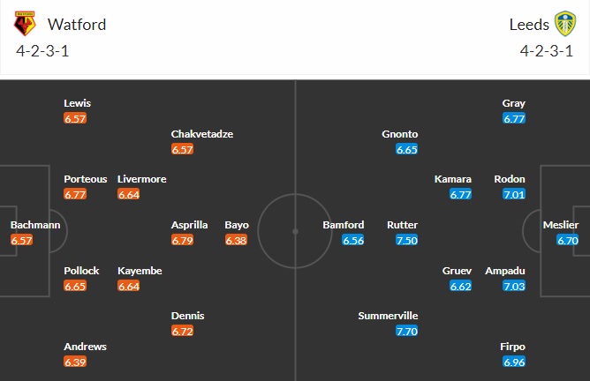Screen dimensions: 590x381
Task: Open the Watford team name link
Action: click(77, 25)
